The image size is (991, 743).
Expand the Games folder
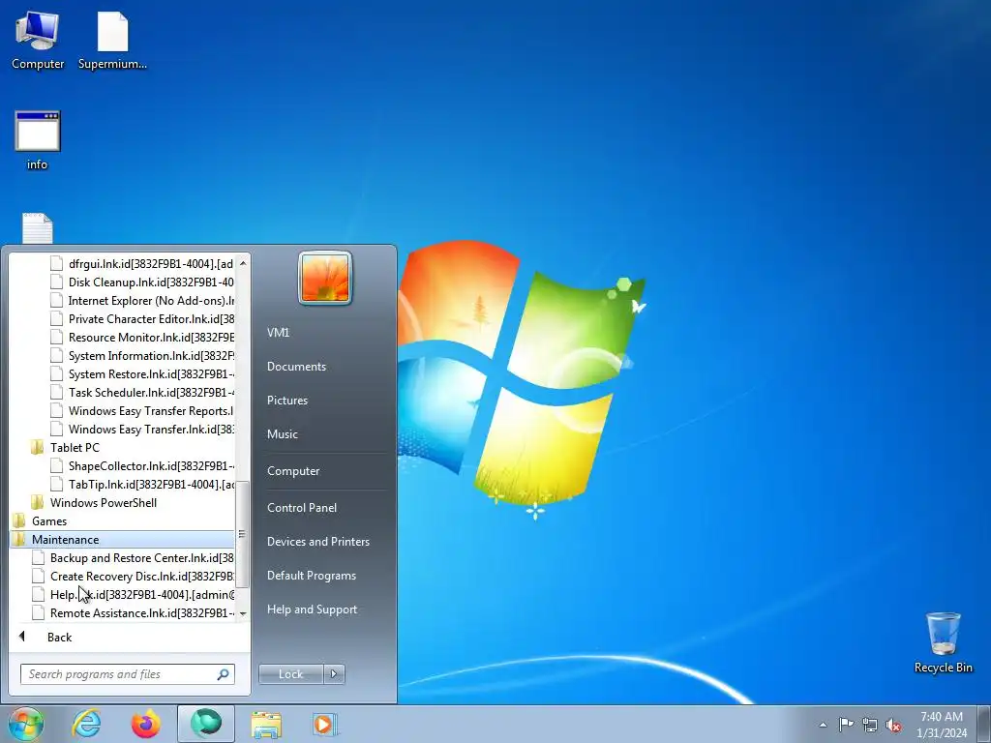pyautogui.click(x=49, y=521)
